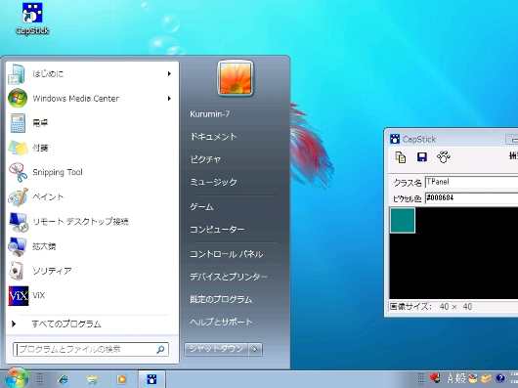Open the shutdown options arrow
The width and height of the screenshot is (518, 388).
pos(255,349)
